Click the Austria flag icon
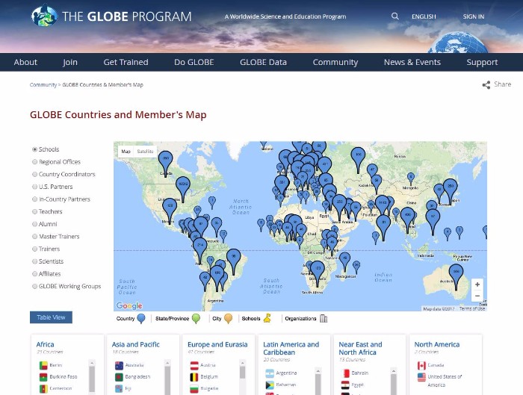 (194, 365)
